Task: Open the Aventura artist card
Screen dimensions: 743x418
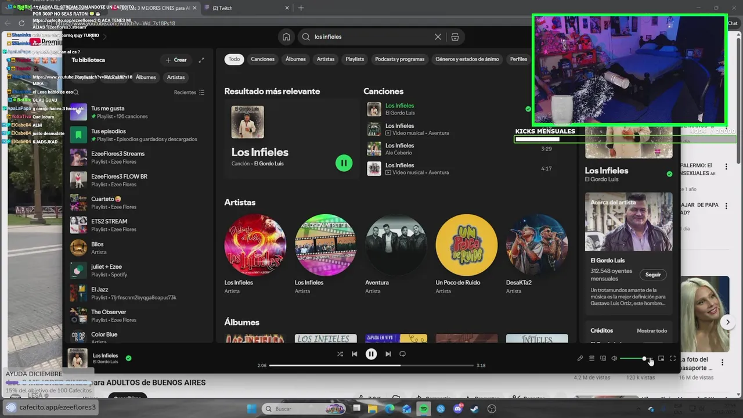Action: 396,255
